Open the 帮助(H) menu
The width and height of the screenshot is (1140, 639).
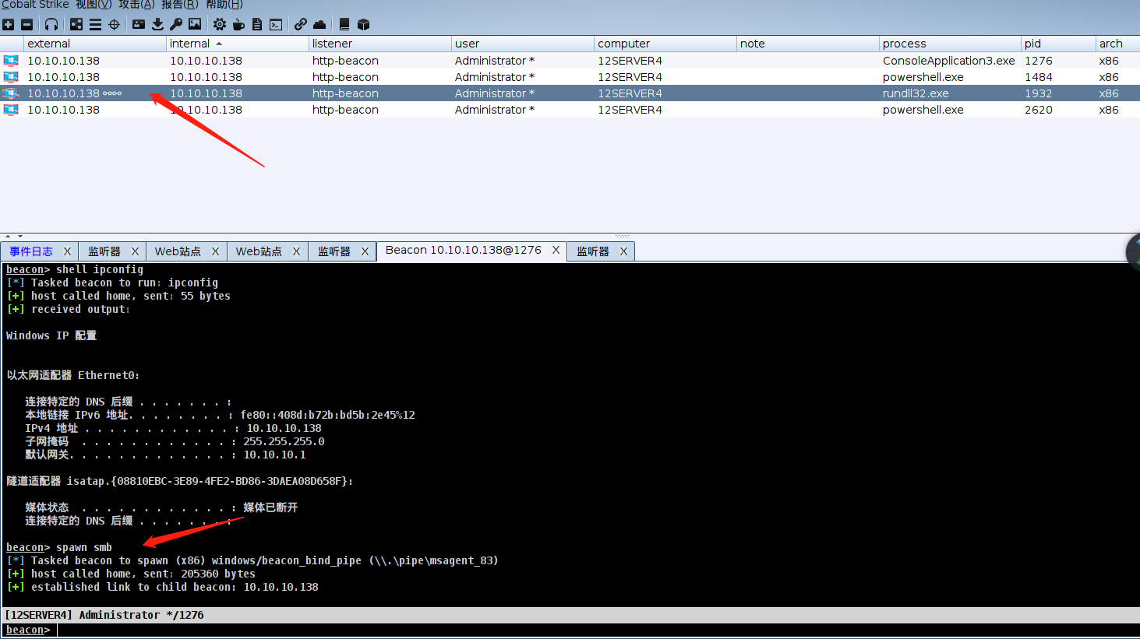click(x=224, y=5)
